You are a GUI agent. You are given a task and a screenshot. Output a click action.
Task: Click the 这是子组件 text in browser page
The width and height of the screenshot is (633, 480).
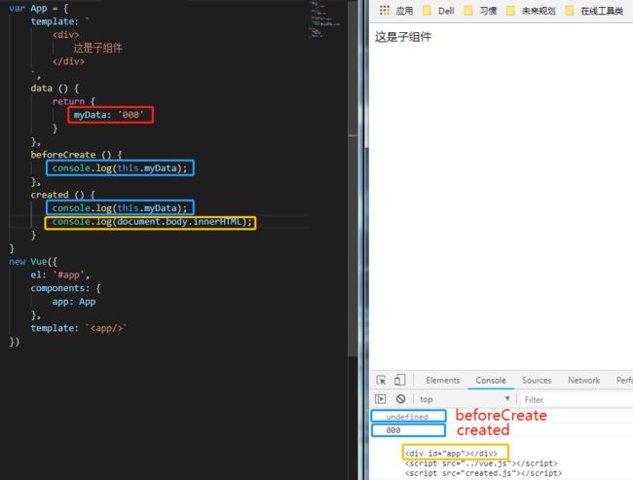[x=403, y=37]
